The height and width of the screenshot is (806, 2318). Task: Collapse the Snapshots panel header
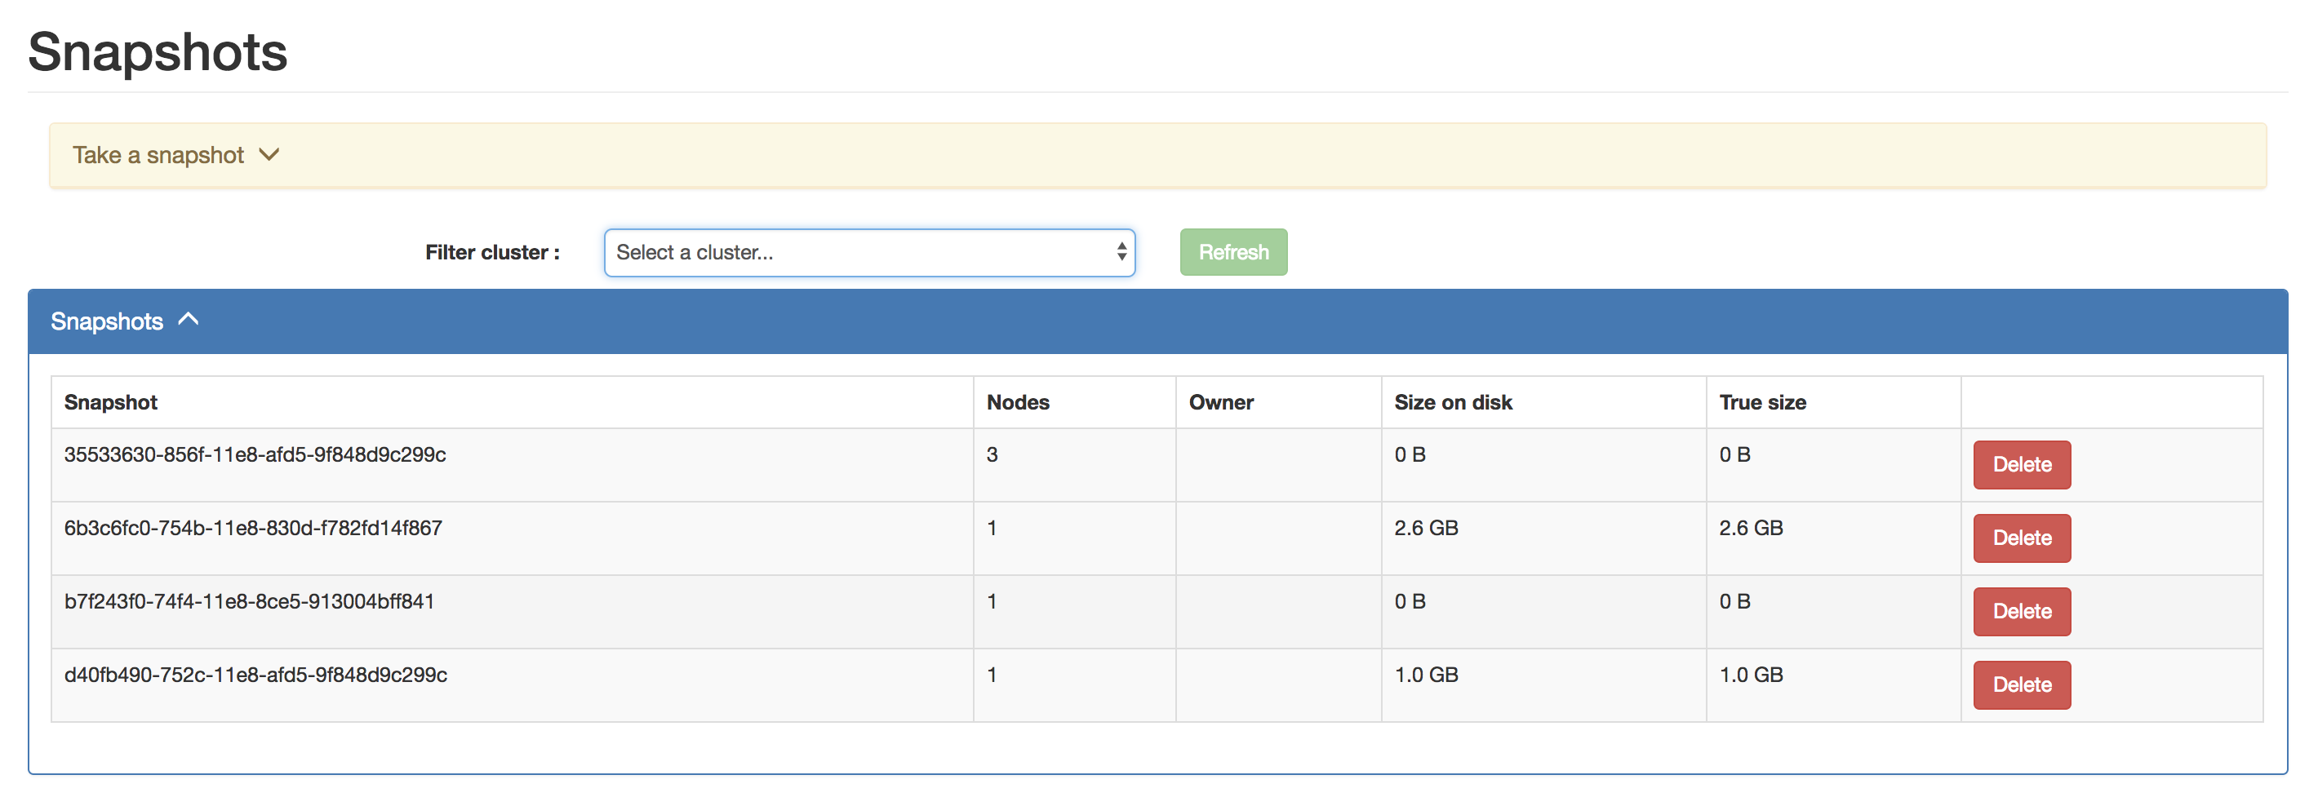pyautogui.click(x=1157, y=321)
